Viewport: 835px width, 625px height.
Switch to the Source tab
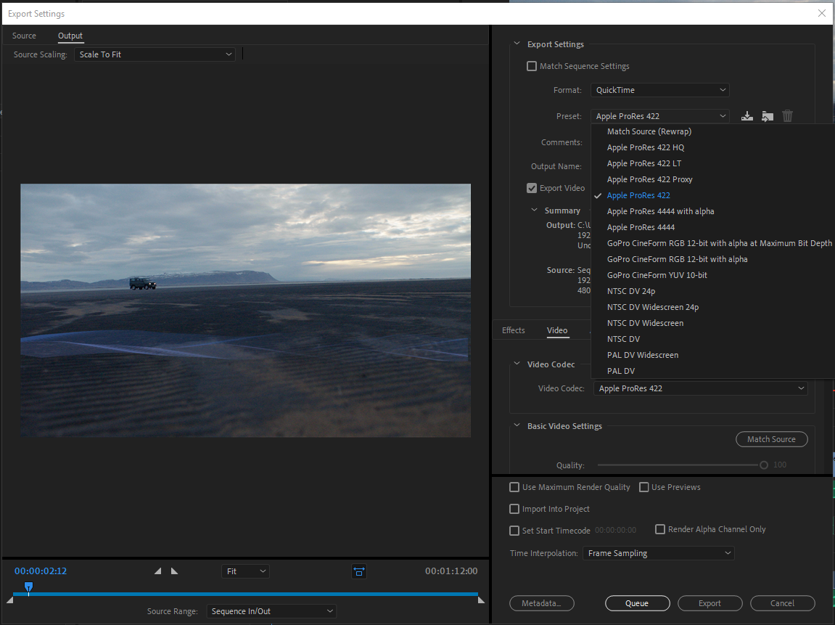point(24,36)
